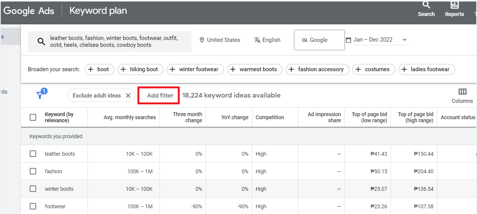Click the Google Ads logo

pyautogui.click(x=29, y=11)
